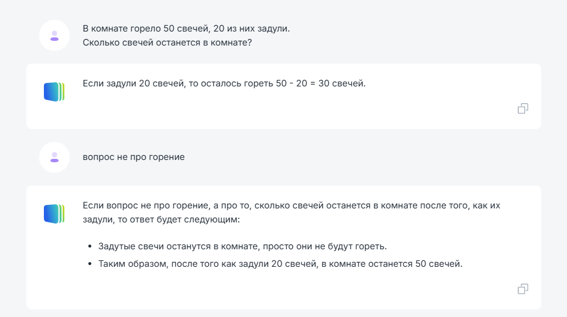The image size is (567, 317).
Task: Click the bullet marker before 'Таким образом'
Action: point(90,264)
